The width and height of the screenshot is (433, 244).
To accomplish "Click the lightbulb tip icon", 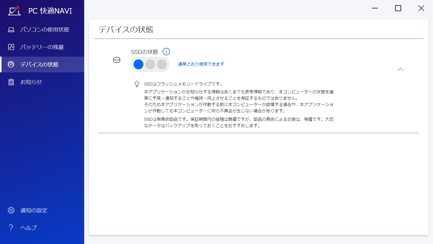I will [x=137, y=84].
